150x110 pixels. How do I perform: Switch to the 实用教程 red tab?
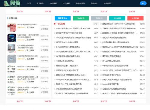pyautogui.click(x=136, y=18)
